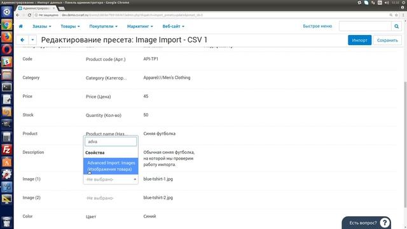Click the Быстрое меню link
The height and width of the screenshot is (229, 407).
pos(317,26)
